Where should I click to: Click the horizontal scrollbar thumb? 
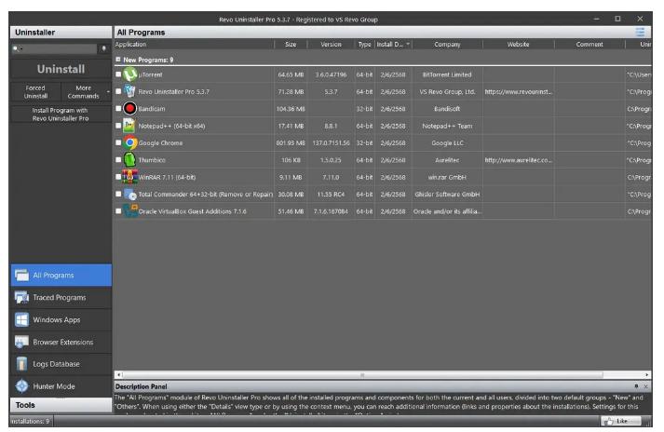click(362, 375)
